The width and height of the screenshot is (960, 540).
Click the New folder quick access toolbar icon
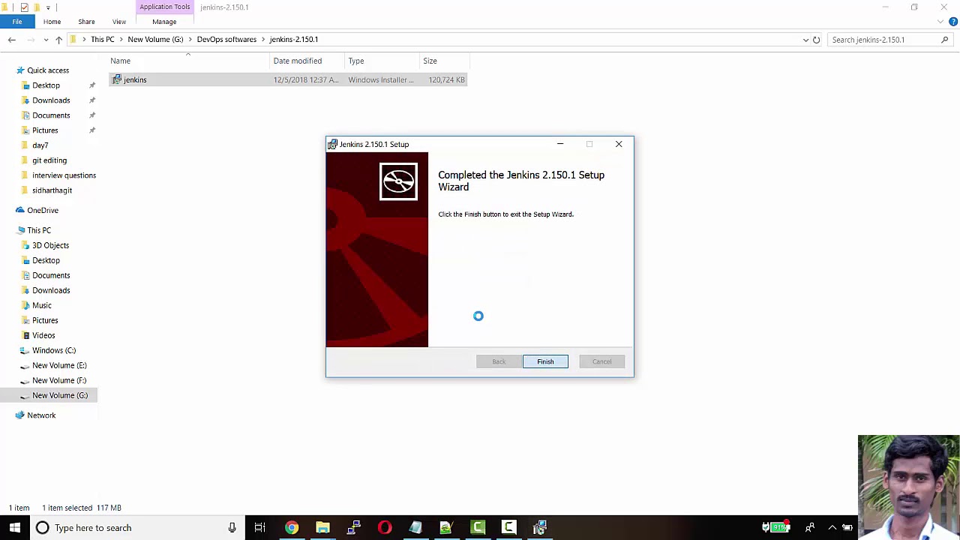[36, 7]
